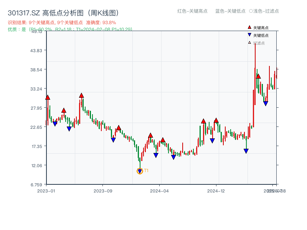Click the 蓝色-关键低点 header legend text
The width and height of the screenshot is (307, 230).
(230, 11)
